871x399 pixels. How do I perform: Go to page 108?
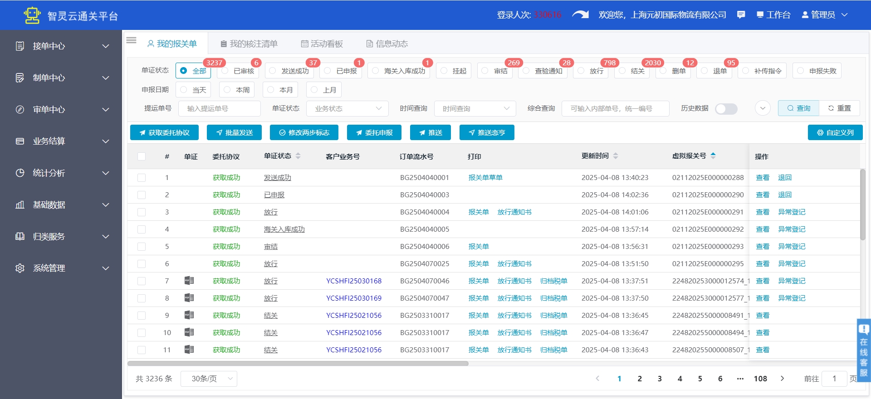(x=760, y=379)
